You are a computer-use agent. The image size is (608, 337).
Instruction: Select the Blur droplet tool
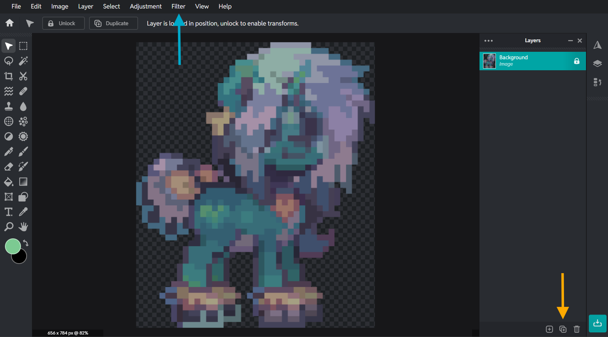[23, 106]
